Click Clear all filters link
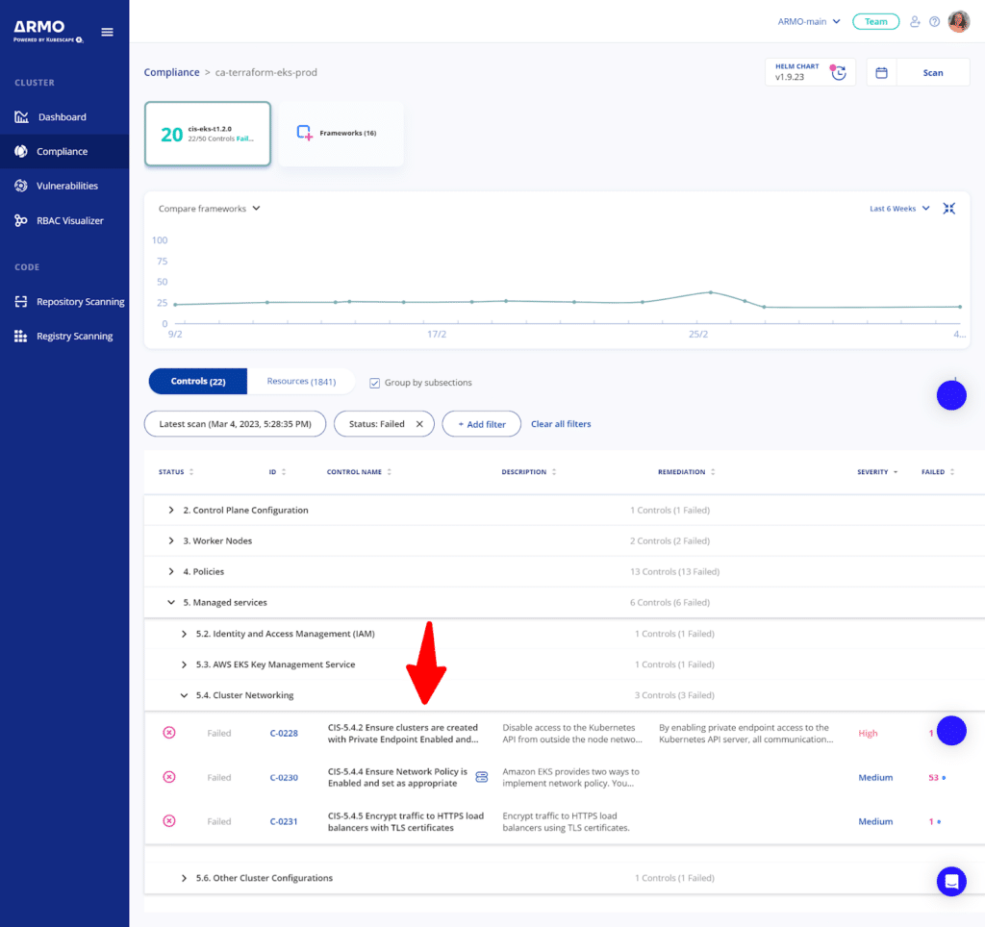The height and width of the screenshot is (927, 985). point(561,424)
